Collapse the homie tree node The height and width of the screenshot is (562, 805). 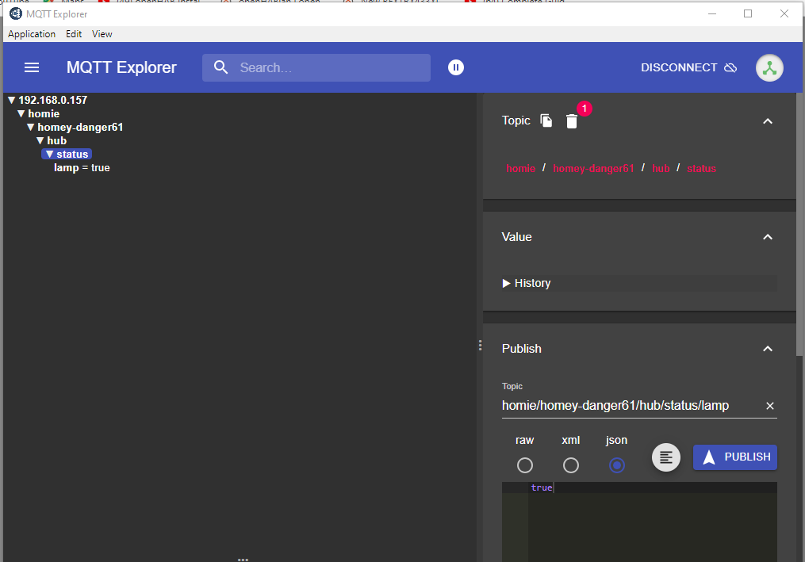coord(21,113)
